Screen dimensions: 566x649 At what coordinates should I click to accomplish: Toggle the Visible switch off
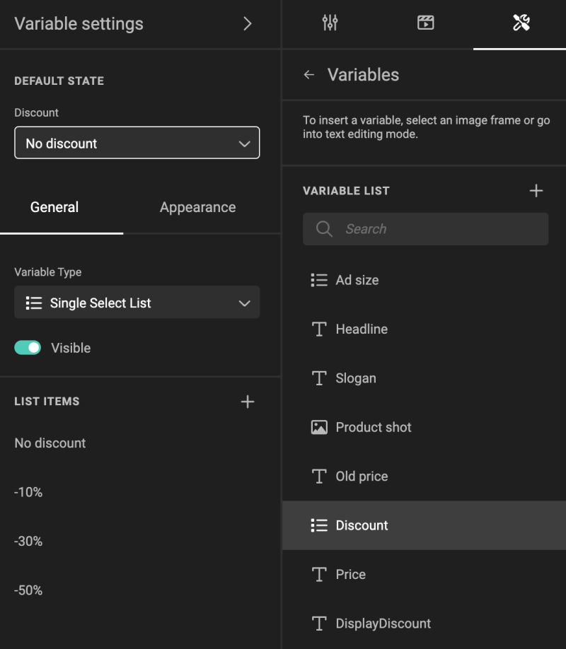tap(28, 348)
